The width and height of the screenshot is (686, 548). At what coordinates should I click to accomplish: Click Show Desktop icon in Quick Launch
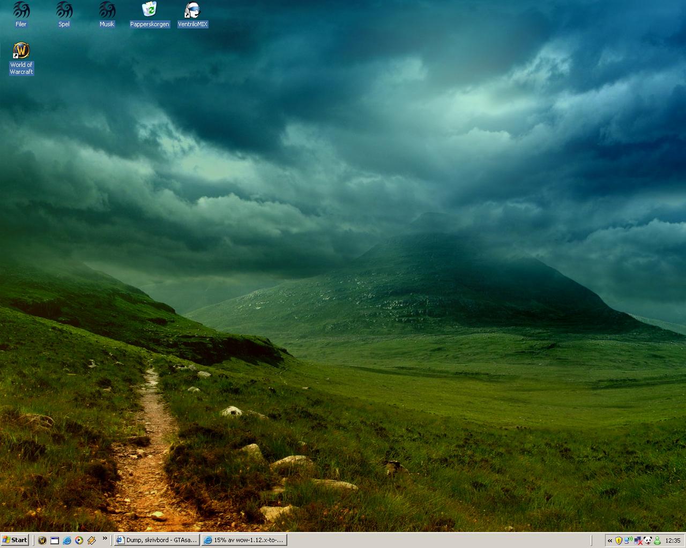[x=55, y=541]
